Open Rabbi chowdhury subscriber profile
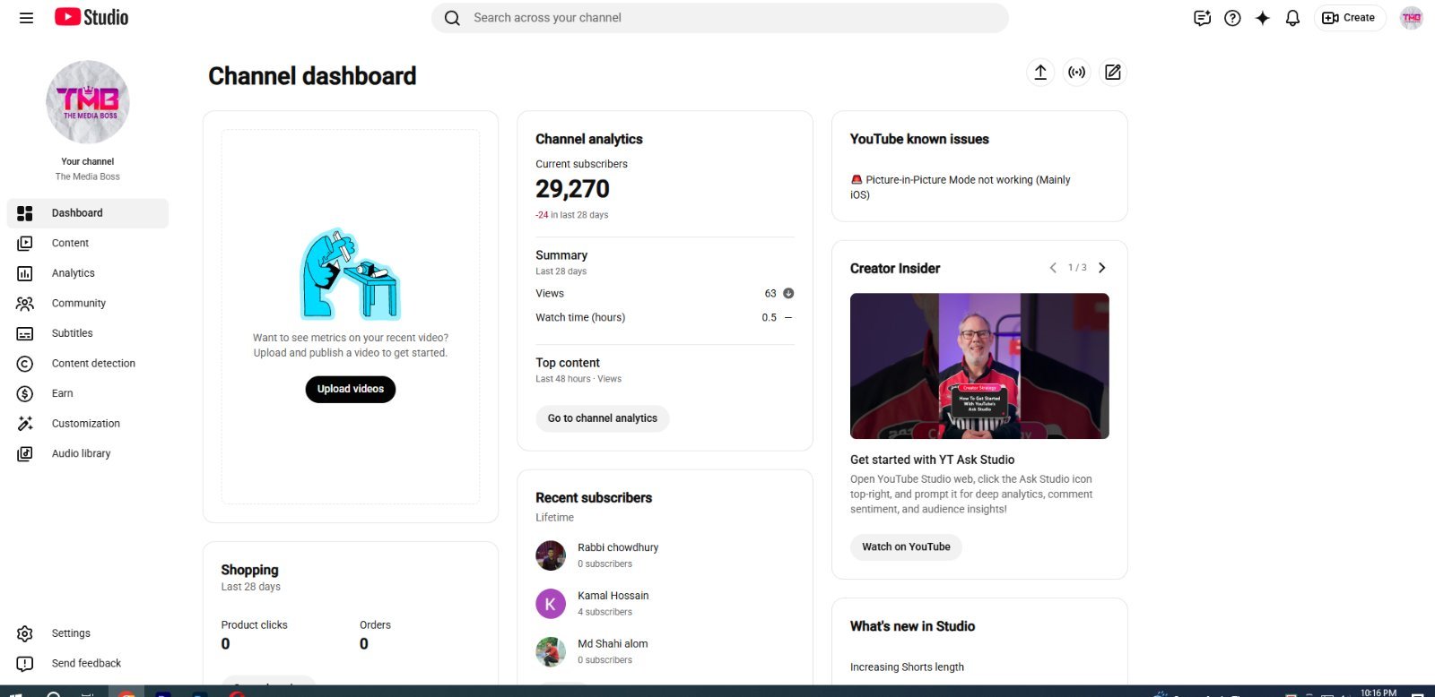 click(x=618, y=547)
